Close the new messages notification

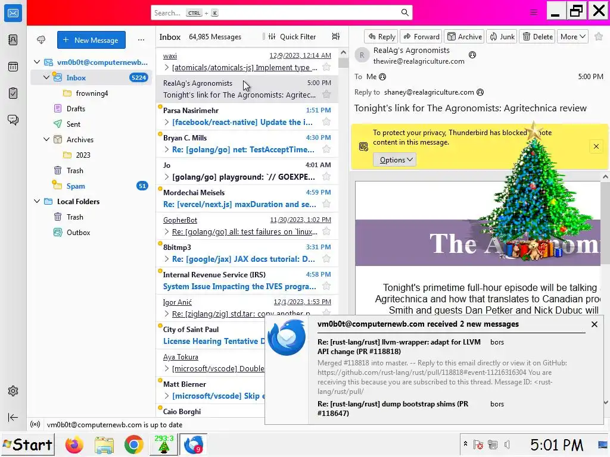tap(594, 324)
